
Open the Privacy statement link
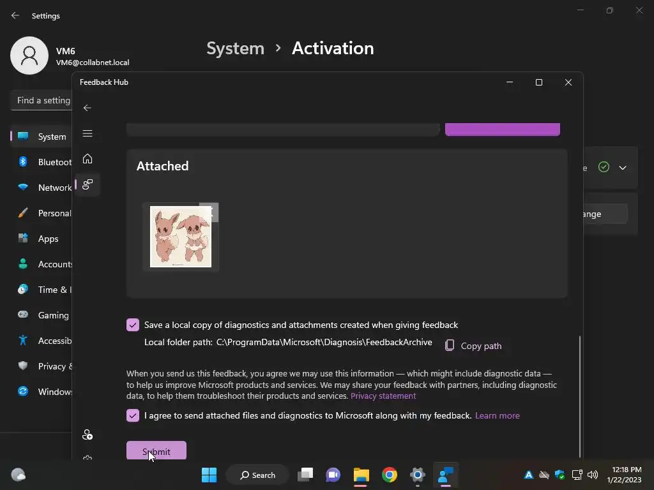point(383,396)
